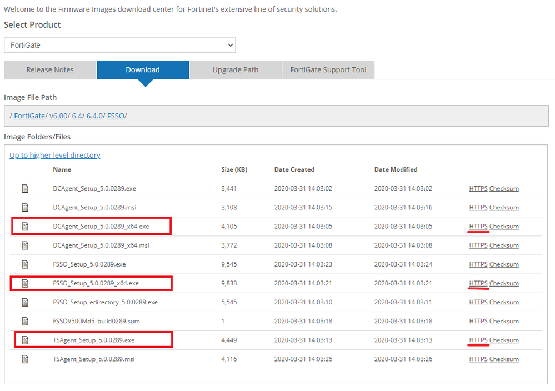
Task: Download DCAgent_Setup_5.0.0289.msi via HTTPS
Action: pos(478,207)
